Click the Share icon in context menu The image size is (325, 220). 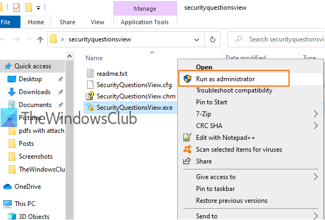click(x=187, y=161)
